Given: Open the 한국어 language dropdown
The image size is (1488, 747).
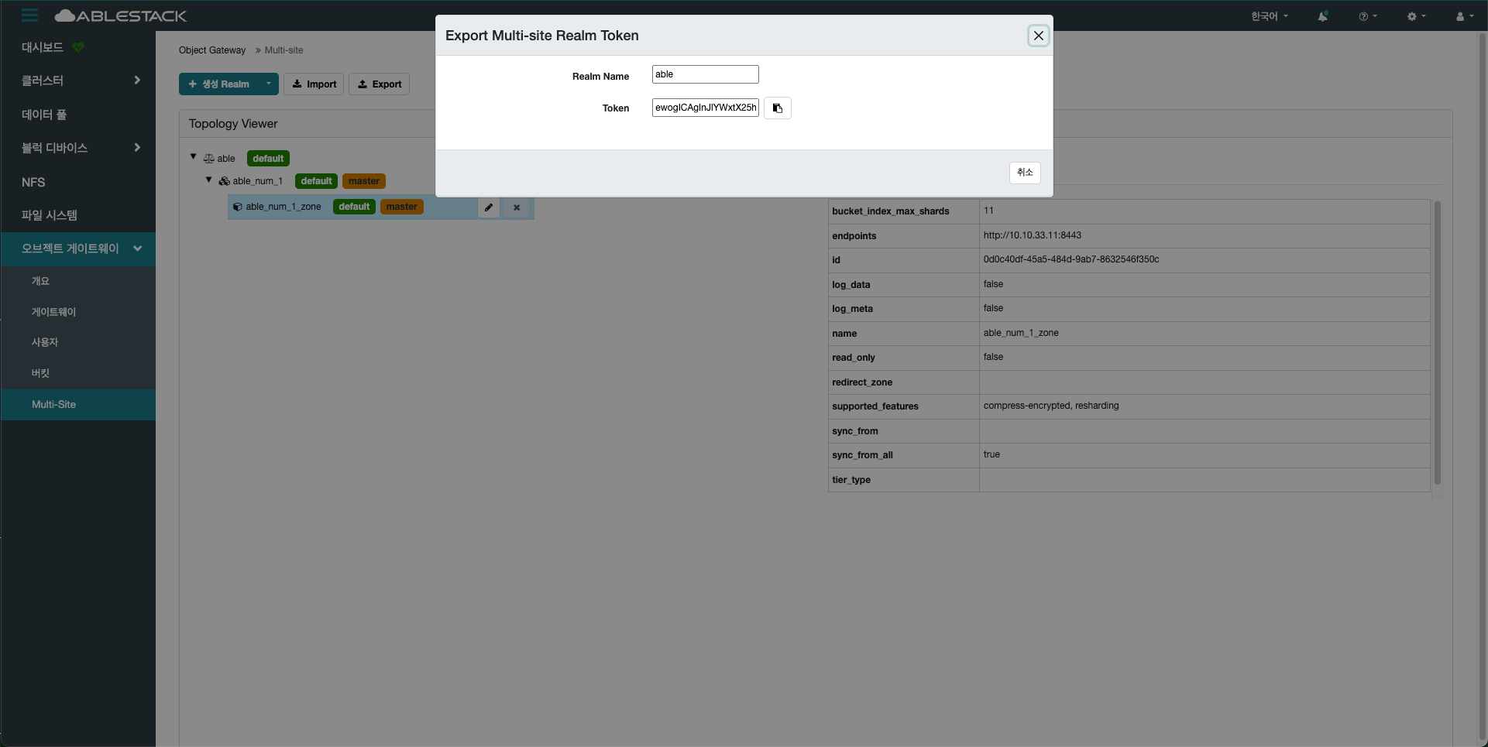Looking at the screenshot, I should point(1270,16).
